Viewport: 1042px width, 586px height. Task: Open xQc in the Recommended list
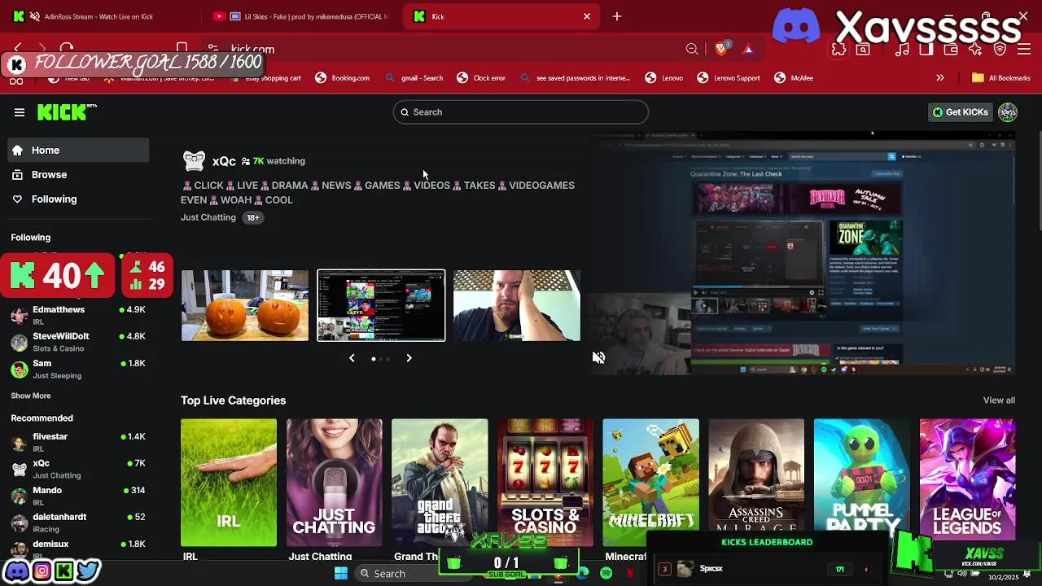pos(79,469)
